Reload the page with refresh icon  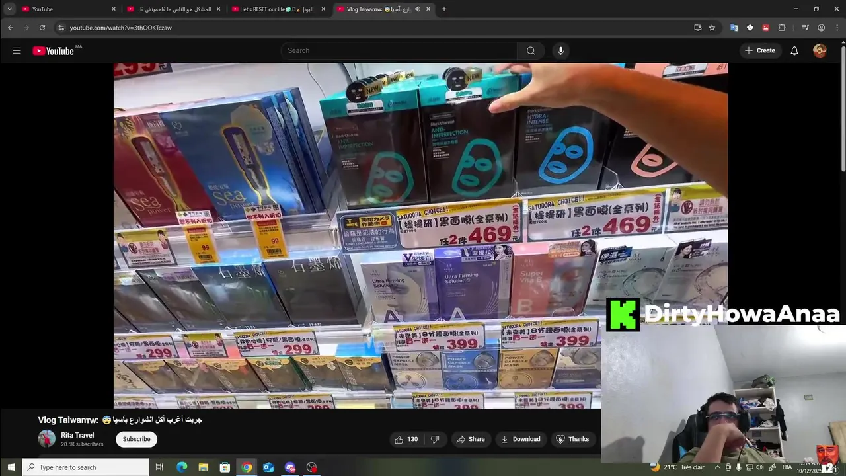(x=42, y=28)
